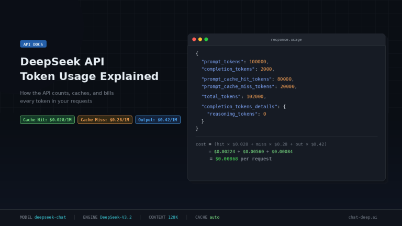Click the "prompt_cache_hit_tokens" key

237,79
